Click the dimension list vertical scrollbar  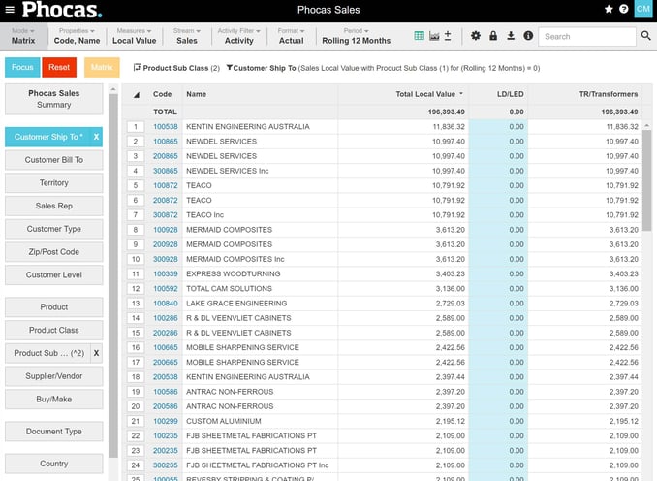click(x=112, y=275)
